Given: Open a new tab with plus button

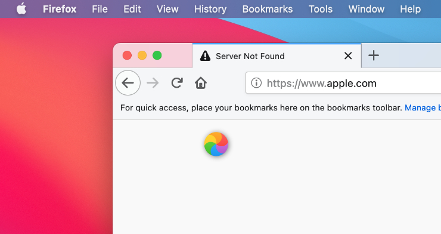Looking at the screenshot, I should (x=374, y=56).
